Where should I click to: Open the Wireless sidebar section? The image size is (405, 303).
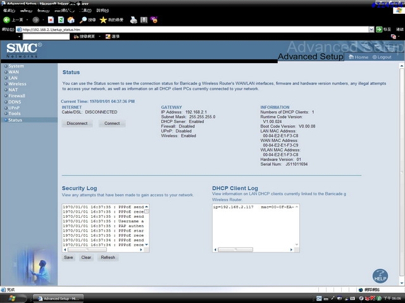17,84
